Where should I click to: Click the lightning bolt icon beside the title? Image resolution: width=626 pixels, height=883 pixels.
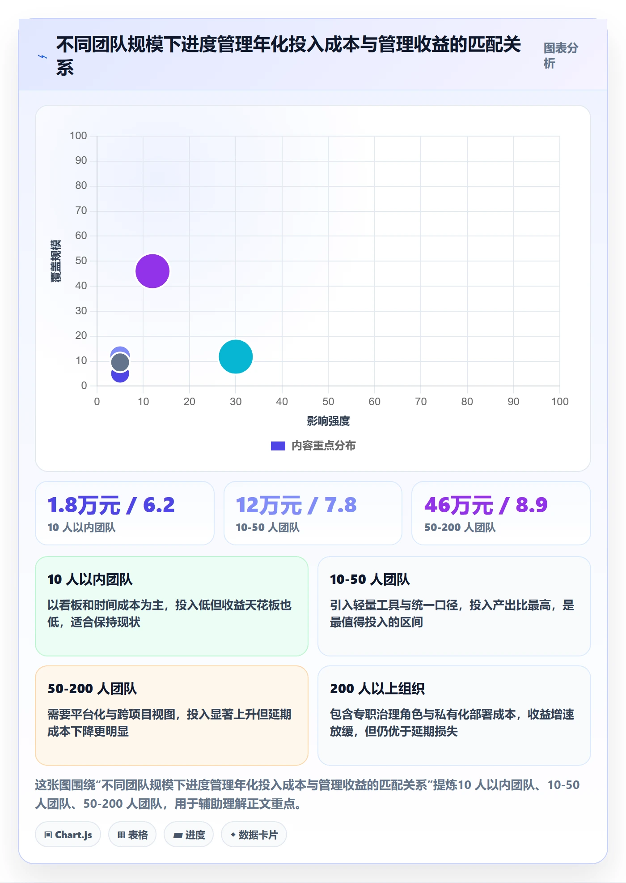pos(42,56)
